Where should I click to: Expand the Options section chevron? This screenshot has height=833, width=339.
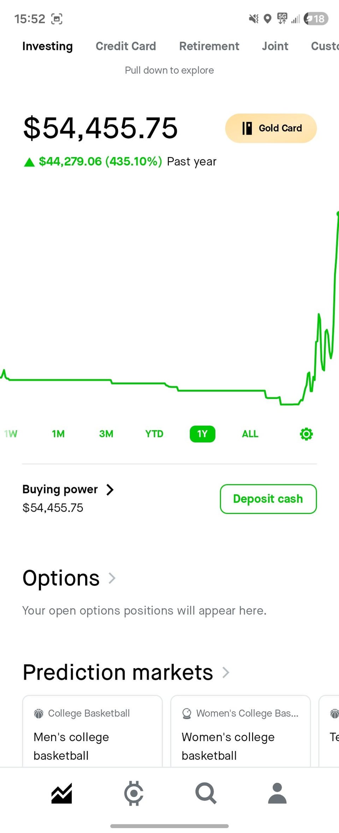click(x=112, y=578)
